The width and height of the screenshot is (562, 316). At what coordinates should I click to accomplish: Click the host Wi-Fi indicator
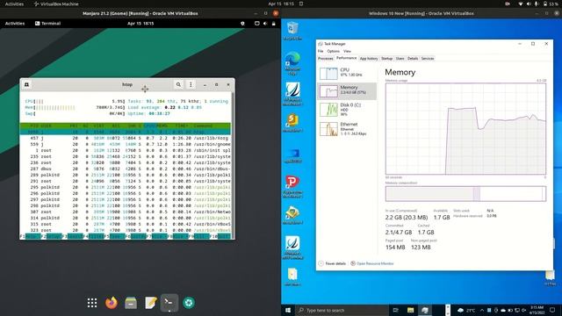pyautogui.click(x=521, y=4)
